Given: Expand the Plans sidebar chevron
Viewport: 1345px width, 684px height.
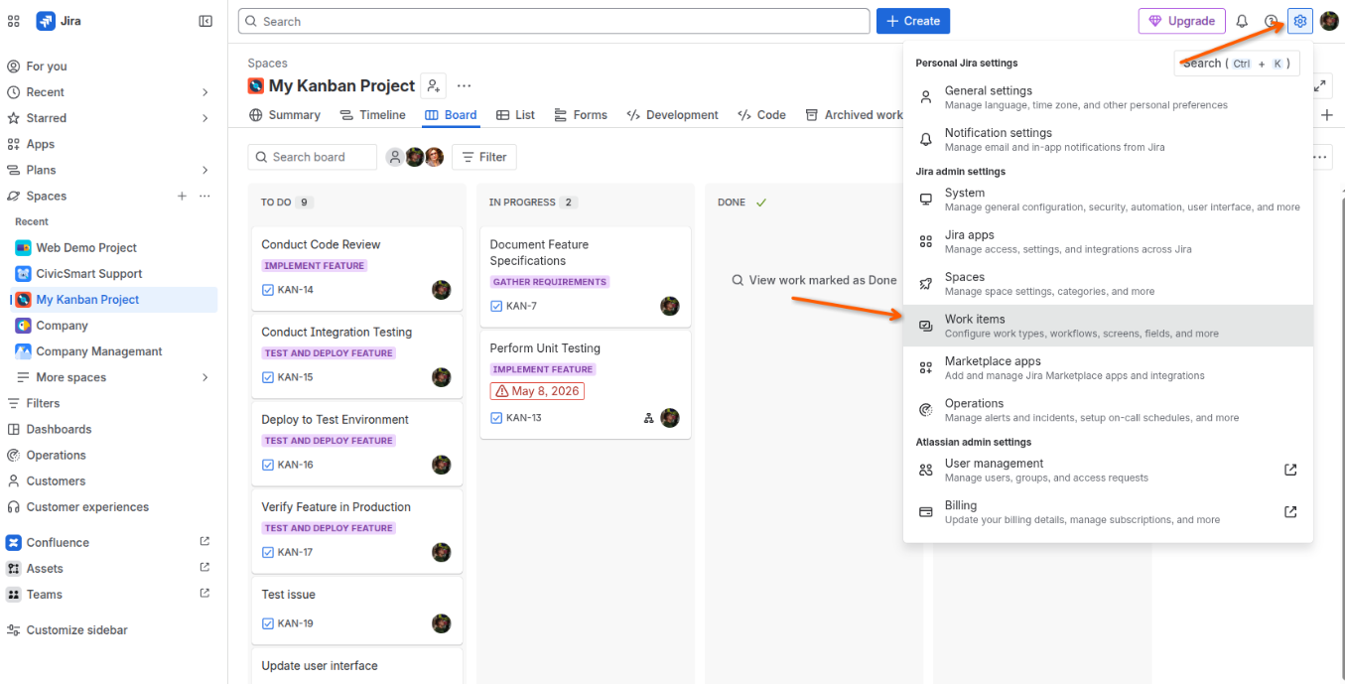Looking at the screenshot, I should click(205, 170).
